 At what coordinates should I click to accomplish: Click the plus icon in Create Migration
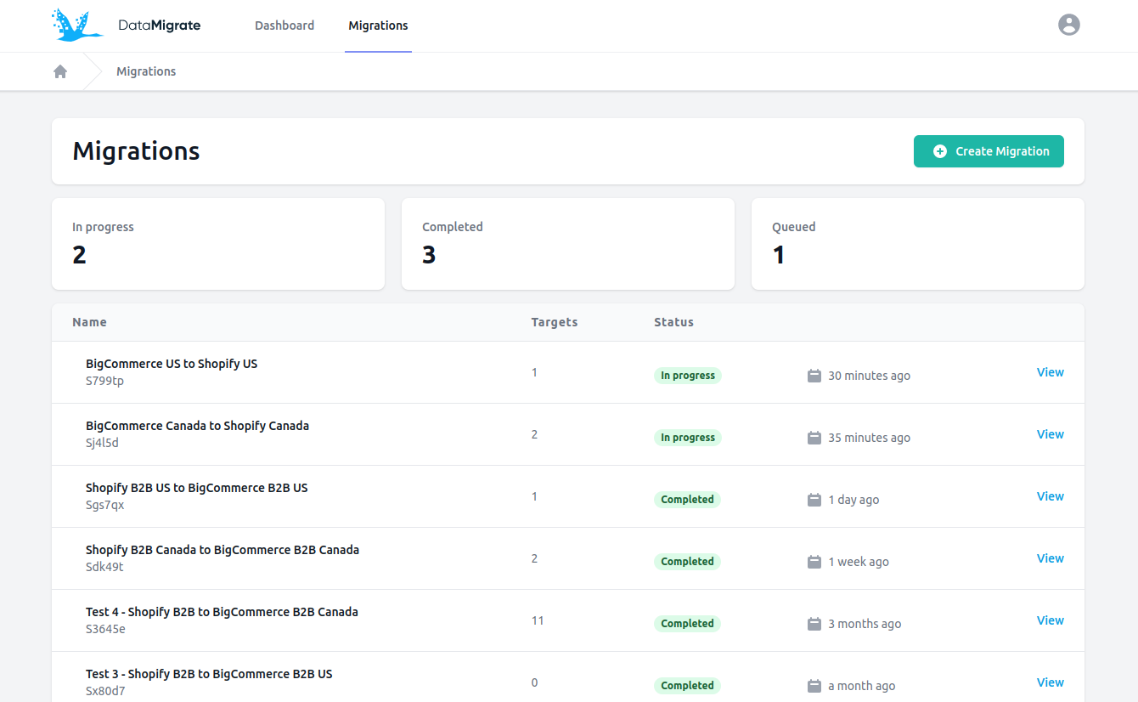coord(940,151)
